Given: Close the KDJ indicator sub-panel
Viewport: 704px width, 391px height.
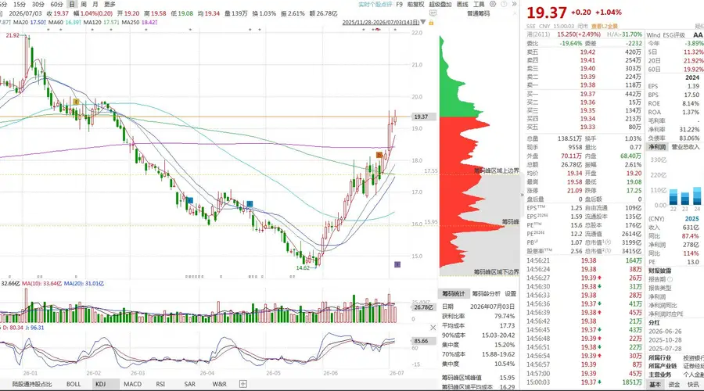Looking at the screenshot, I should 433,328.
